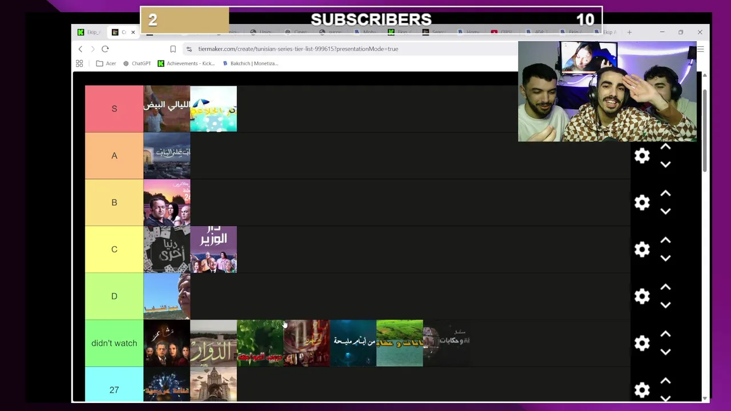Select green field thumbnail in didn't watch row
The height and width of the screenshot is (411, 731).
(400, 343)
